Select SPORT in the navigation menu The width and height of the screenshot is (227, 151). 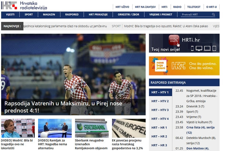[29, 15]
